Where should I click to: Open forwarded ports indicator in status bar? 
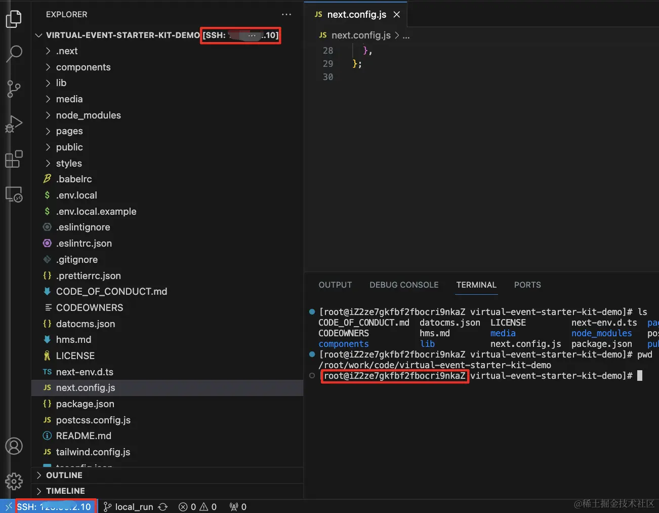click(x=238, y=507)
